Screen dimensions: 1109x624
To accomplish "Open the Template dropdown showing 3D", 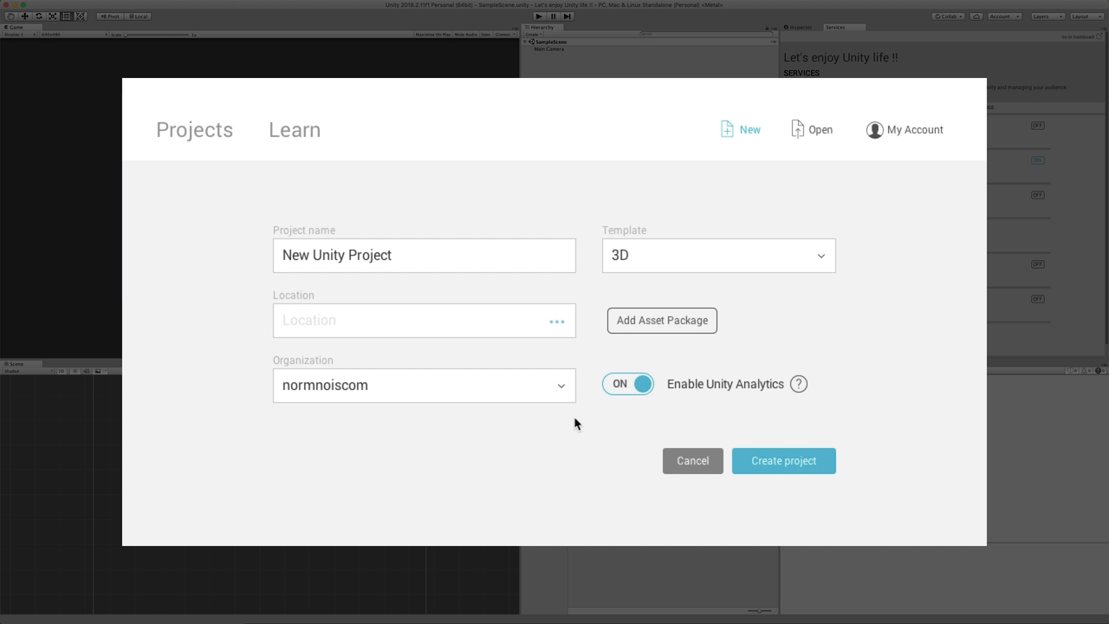I will click(x=718, y=256).
